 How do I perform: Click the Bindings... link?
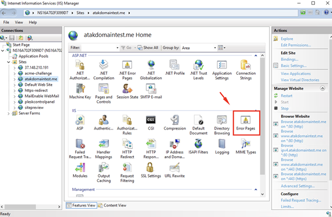point(289,59)
